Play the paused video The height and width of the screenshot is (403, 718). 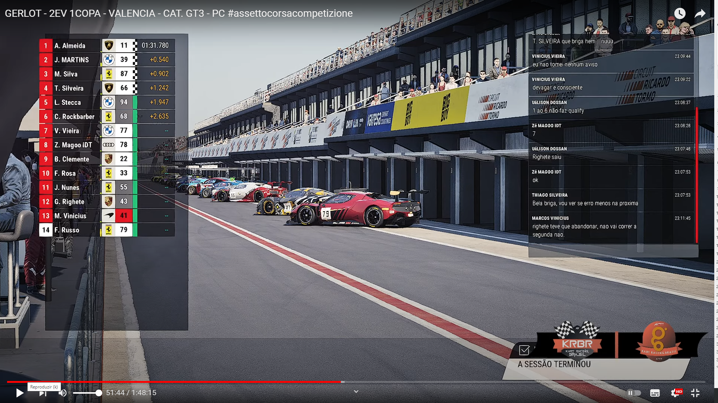(x=19, y=393)
